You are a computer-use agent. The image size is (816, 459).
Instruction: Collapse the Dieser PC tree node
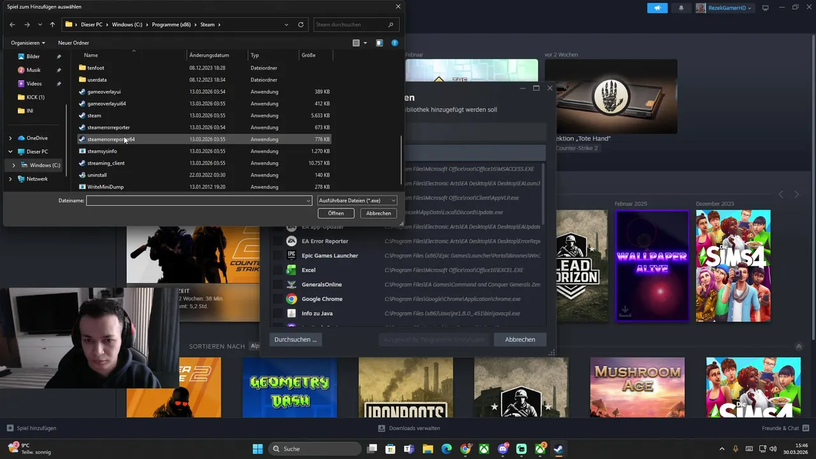click(x=10, y=152)
